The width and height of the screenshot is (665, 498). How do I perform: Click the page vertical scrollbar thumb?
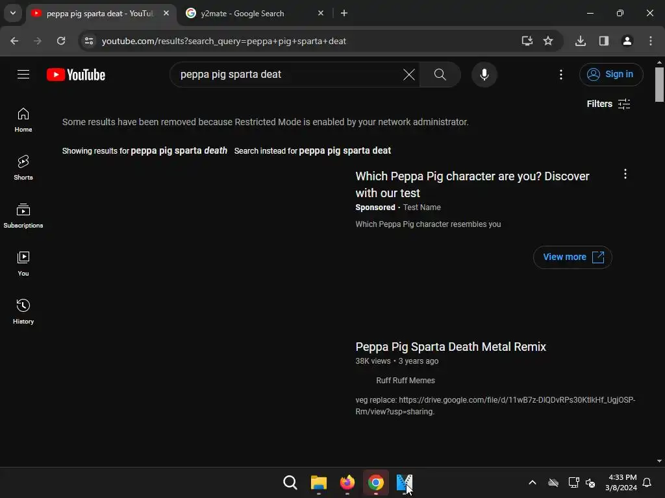click(x=659, y=85)
